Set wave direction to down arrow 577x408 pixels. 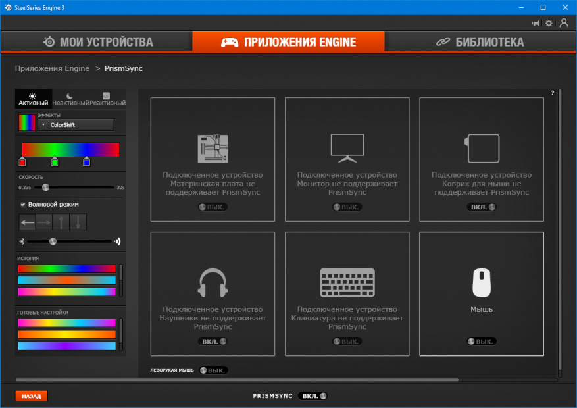78,222
